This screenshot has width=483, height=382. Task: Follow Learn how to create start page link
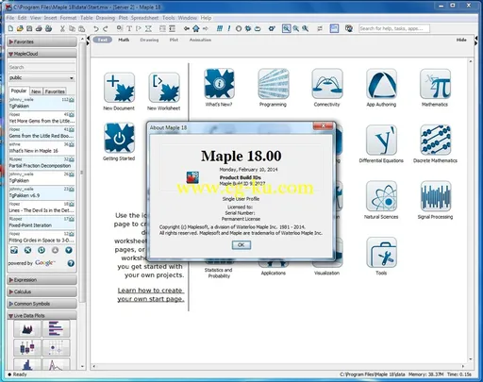tap(151, 294)
